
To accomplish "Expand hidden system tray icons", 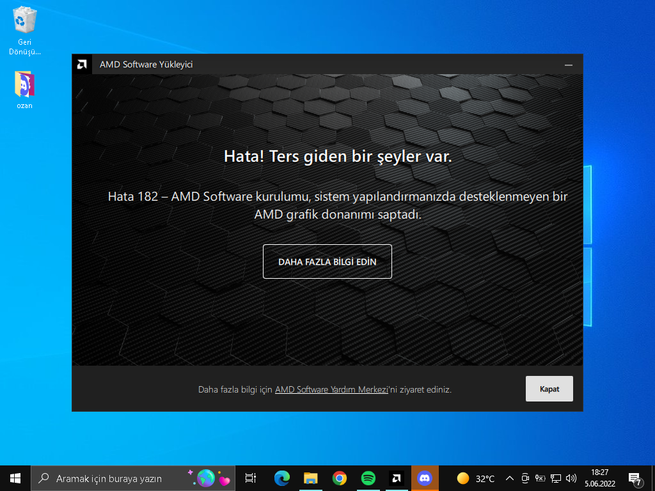I will click(510, 478).
